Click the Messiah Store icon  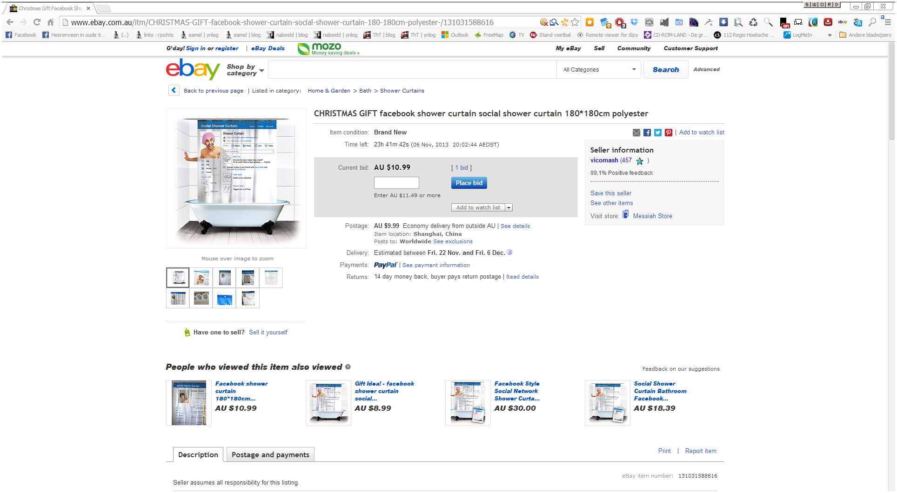[x=626, y=214]
